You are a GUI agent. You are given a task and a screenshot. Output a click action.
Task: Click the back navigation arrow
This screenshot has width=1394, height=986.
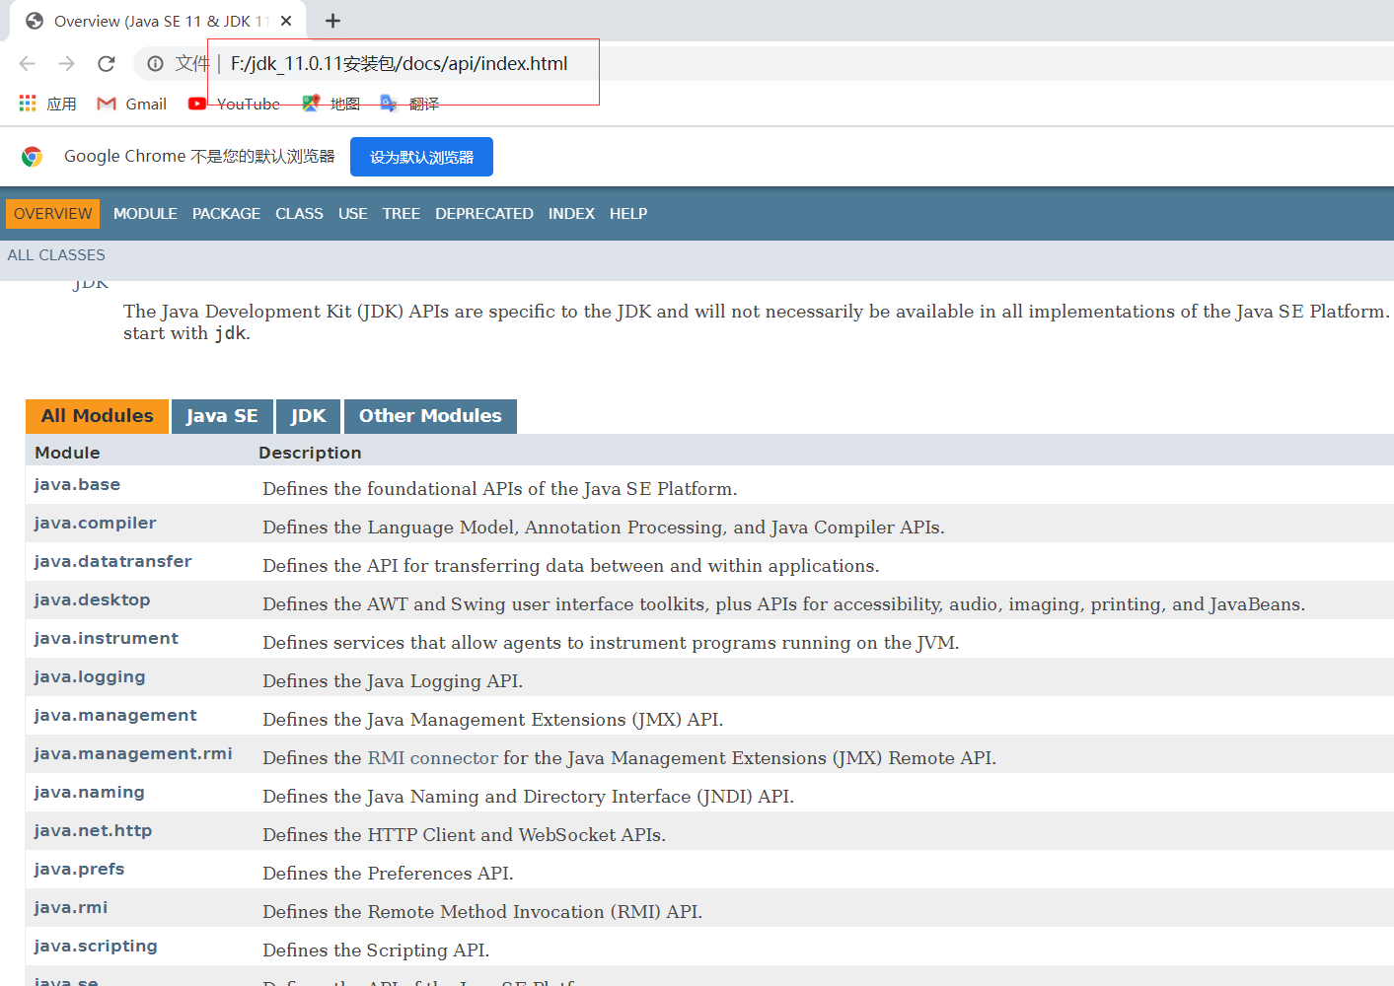(27, 63)
